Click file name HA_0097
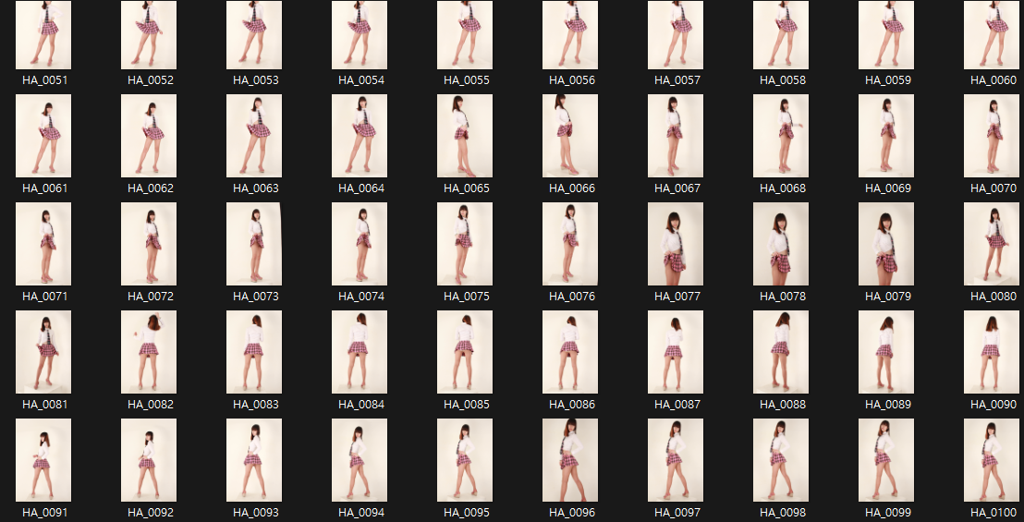 677,513
